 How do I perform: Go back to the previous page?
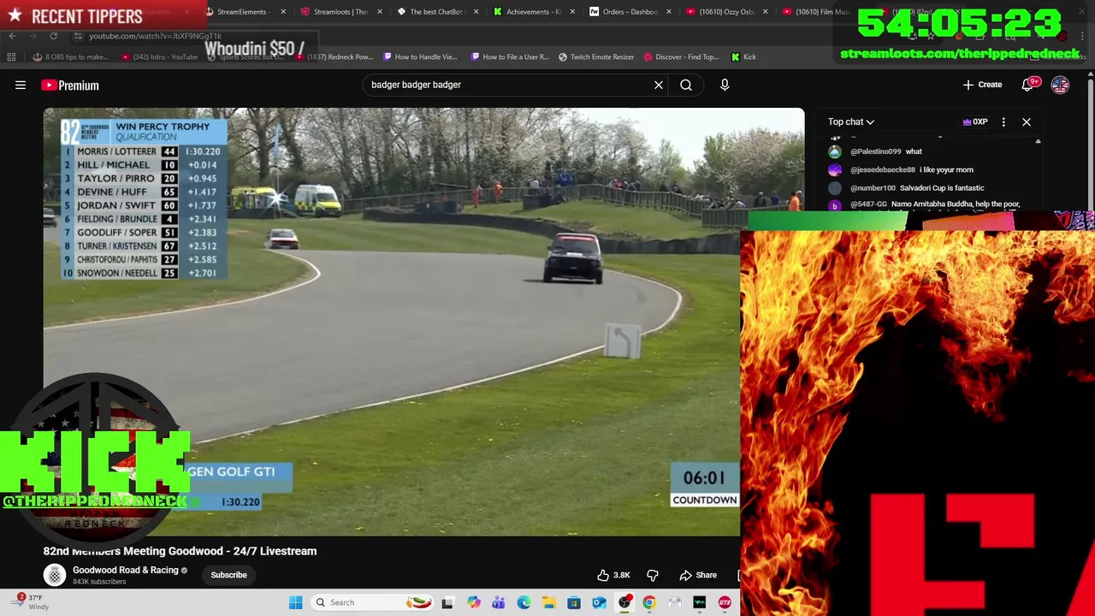pyautogui.click(x=12, y=36)
